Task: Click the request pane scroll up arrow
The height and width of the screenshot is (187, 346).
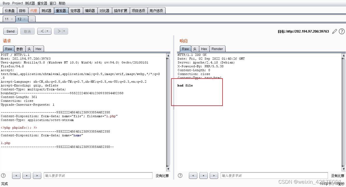Action: click(168, 56)
